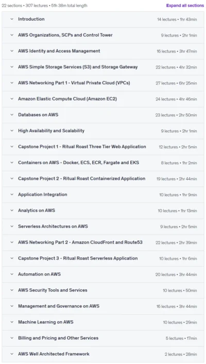Open the Analytics on AWS section title
This screenshot has height=364, width=206.
pos(37,211)
